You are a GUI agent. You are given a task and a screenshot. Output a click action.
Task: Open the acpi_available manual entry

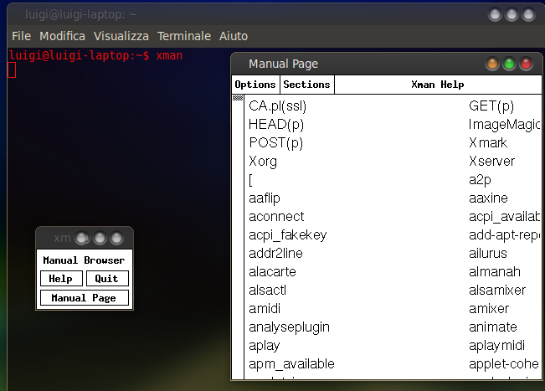click(x=504, y=217)
